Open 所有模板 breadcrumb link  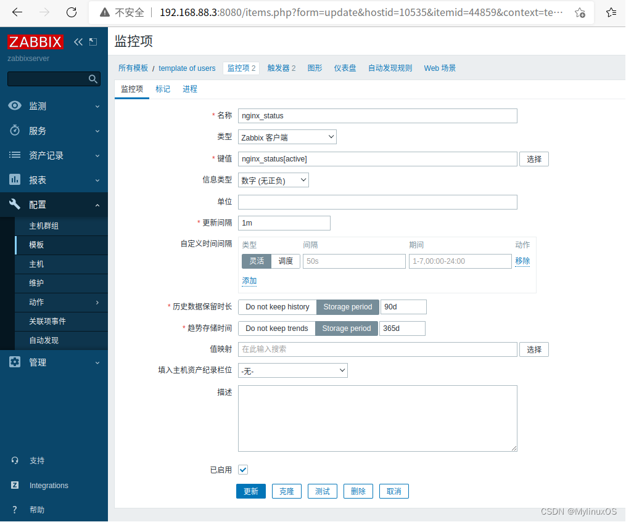(x=133, y=68)
